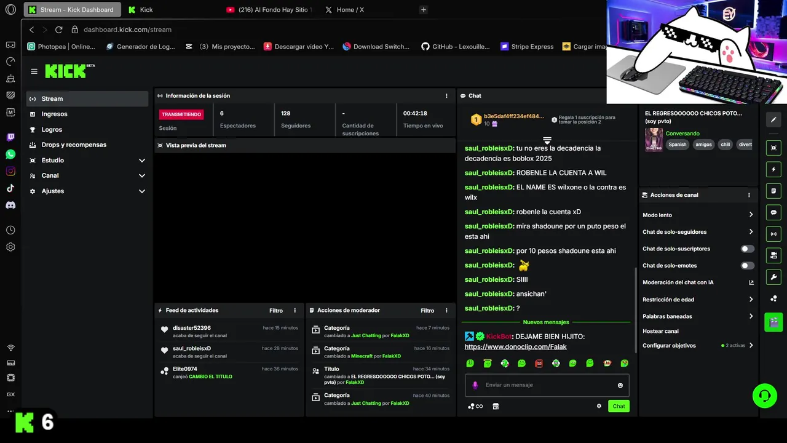Open browser settings gear in sidebar
Screen dimensions: 787x443
(10, 247)
